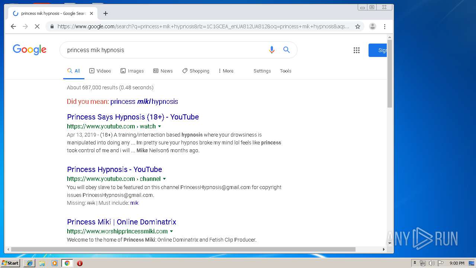Select the All results tab
The width and height of the screenshot is (476, 268).
coord(74,71)
